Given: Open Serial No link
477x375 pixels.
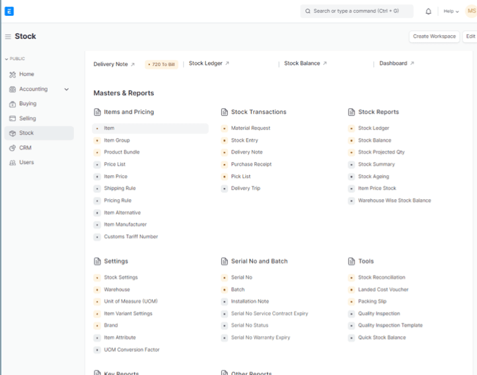Looking at the screenshot, I should pos(242,278).
